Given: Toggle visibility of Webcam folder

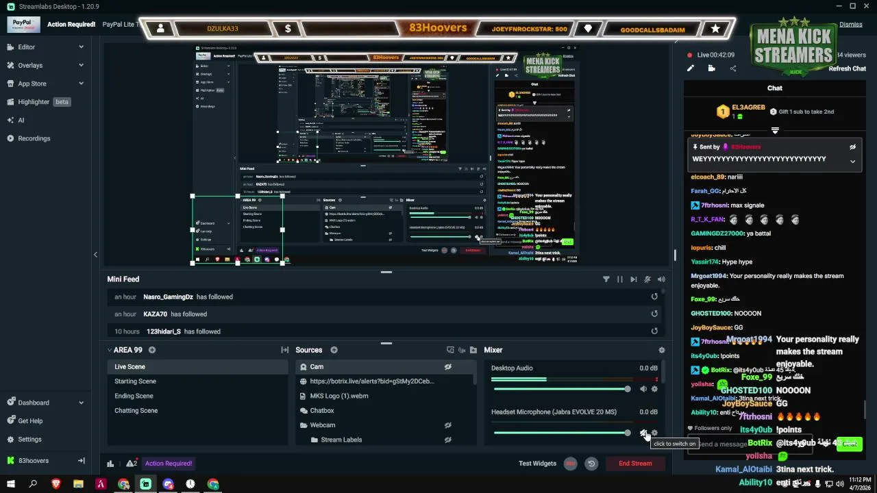Looking at the screenshot, I should coord(447,425).
